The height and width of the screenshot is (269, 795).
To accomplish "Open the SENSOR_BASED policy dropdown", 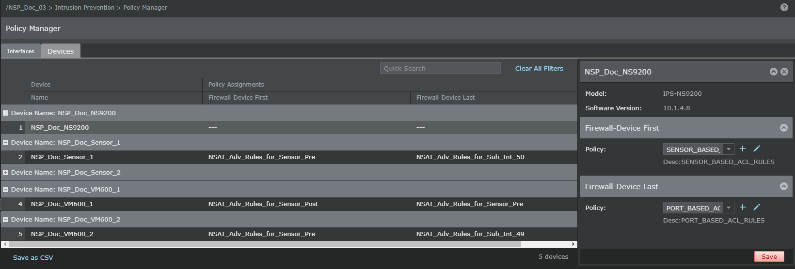I will coord(729,149).
